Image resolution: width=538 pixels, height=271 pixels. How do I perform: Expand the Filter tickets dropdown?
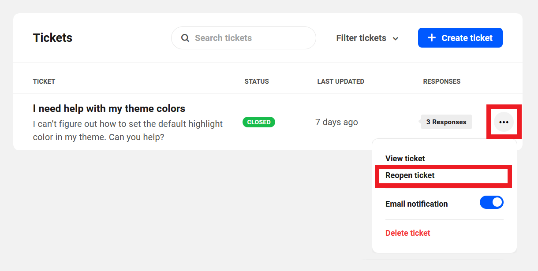pos(367,38)
